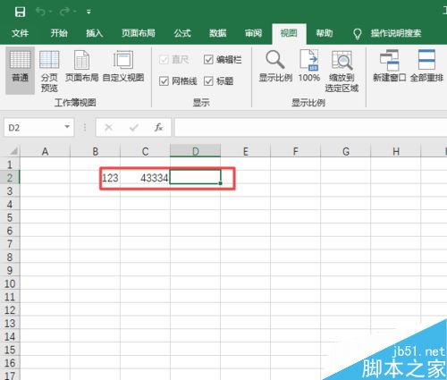The width and height of the screenshot is (447, 380).
Task: Switch to the 数据 tab
Action: coord(218,33)
